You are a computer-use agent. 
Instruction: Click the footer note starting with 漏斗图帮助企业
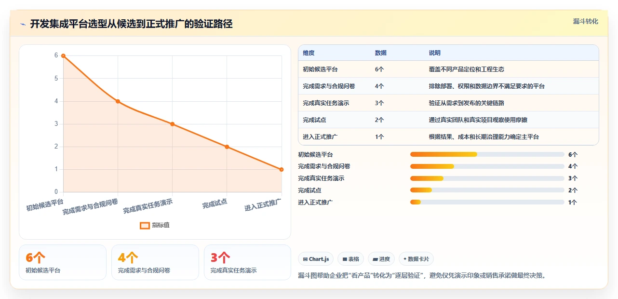[x=422, y=276]
